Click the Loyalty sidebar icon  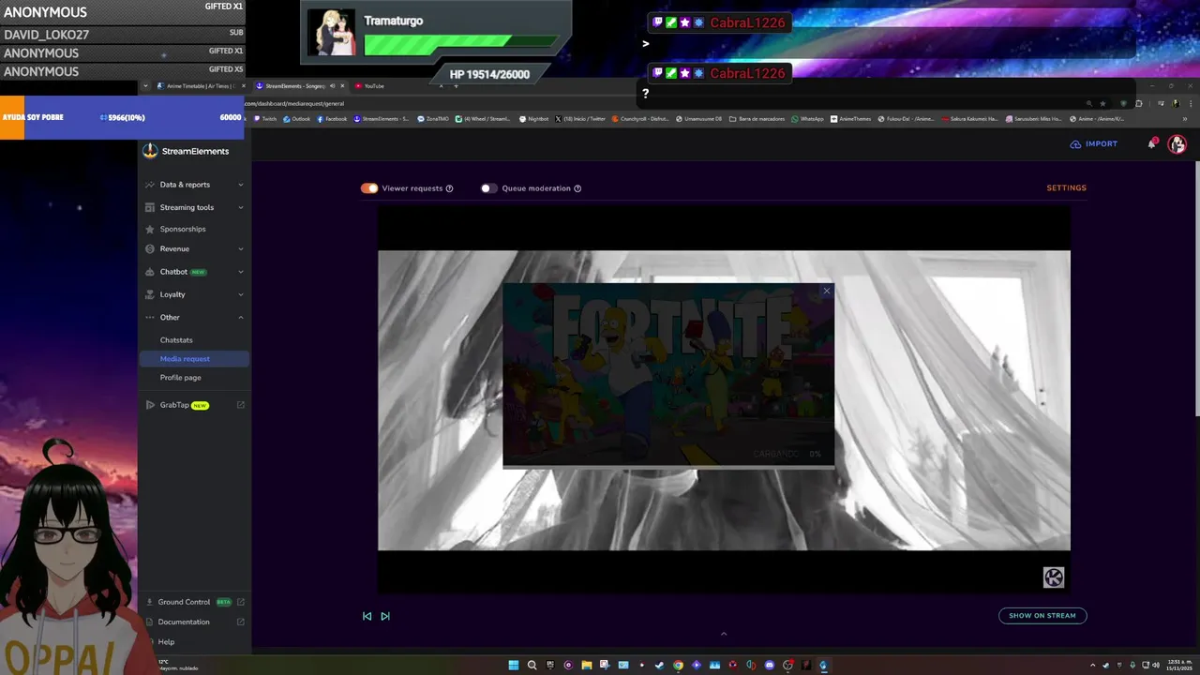coord(150,294)
